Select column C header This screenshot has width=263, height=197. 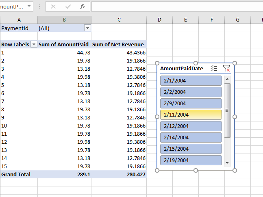(119, 20)
